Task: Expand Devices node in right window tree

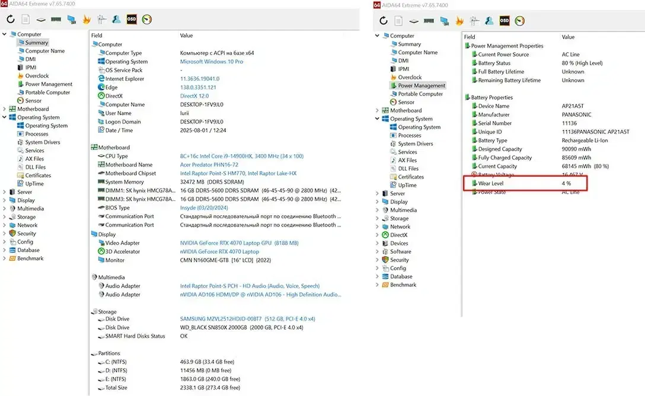Action: click(x=377, y=243)
